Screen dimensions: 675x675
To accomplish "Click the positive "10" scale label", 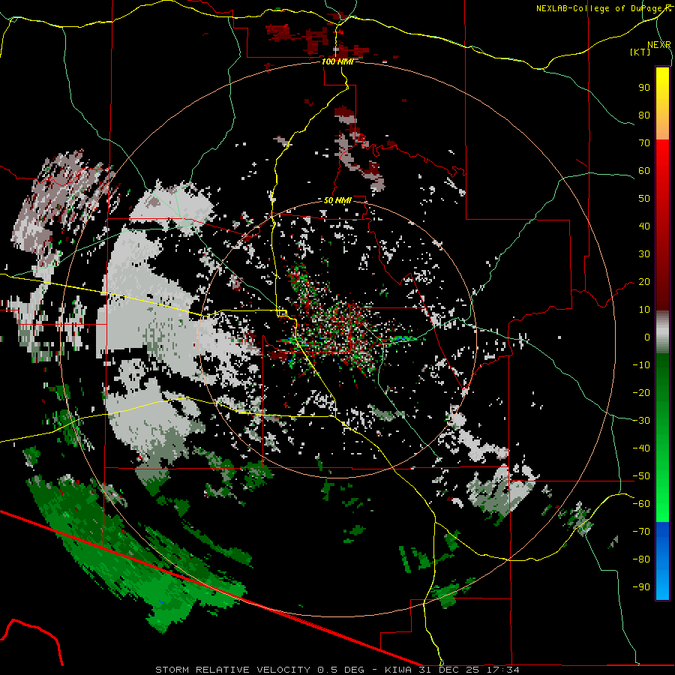I will click(644, 310).
